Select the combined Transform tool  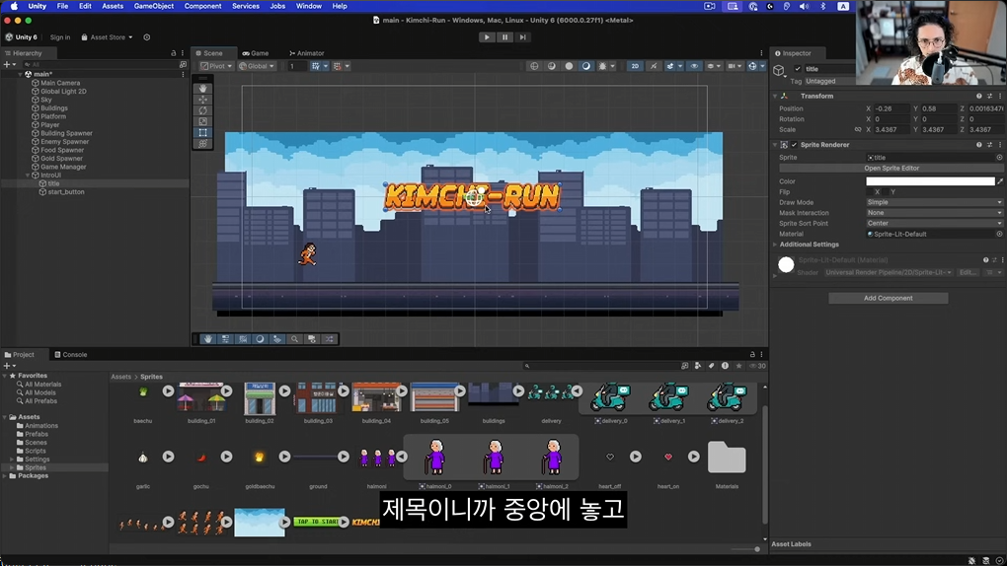pyautogui.click(x=203, y=144)
